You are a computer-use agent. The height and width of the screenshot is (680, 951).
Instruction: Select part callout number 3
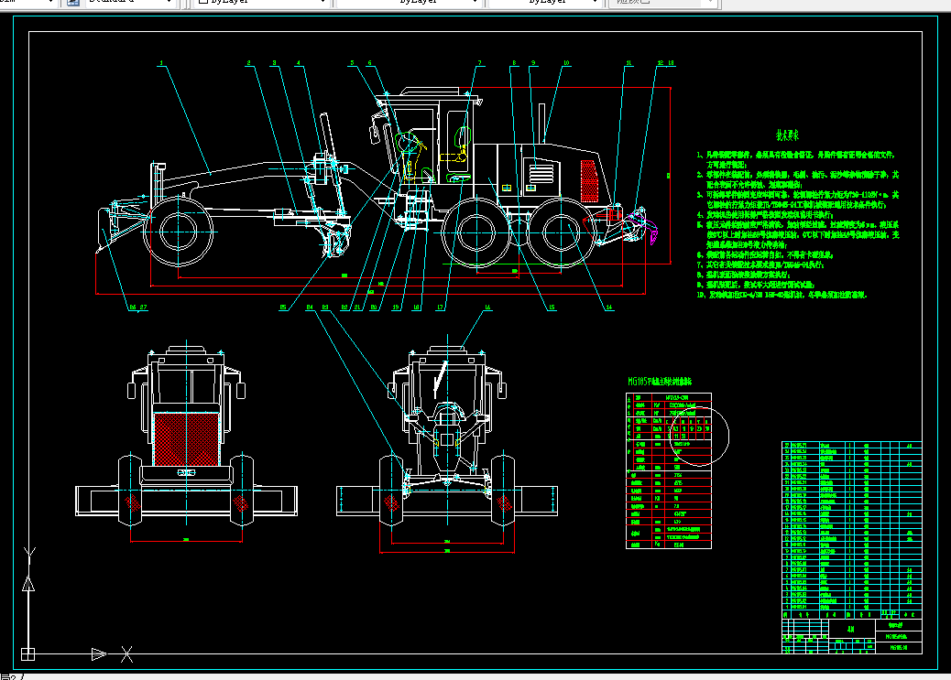tap(274, 63)
